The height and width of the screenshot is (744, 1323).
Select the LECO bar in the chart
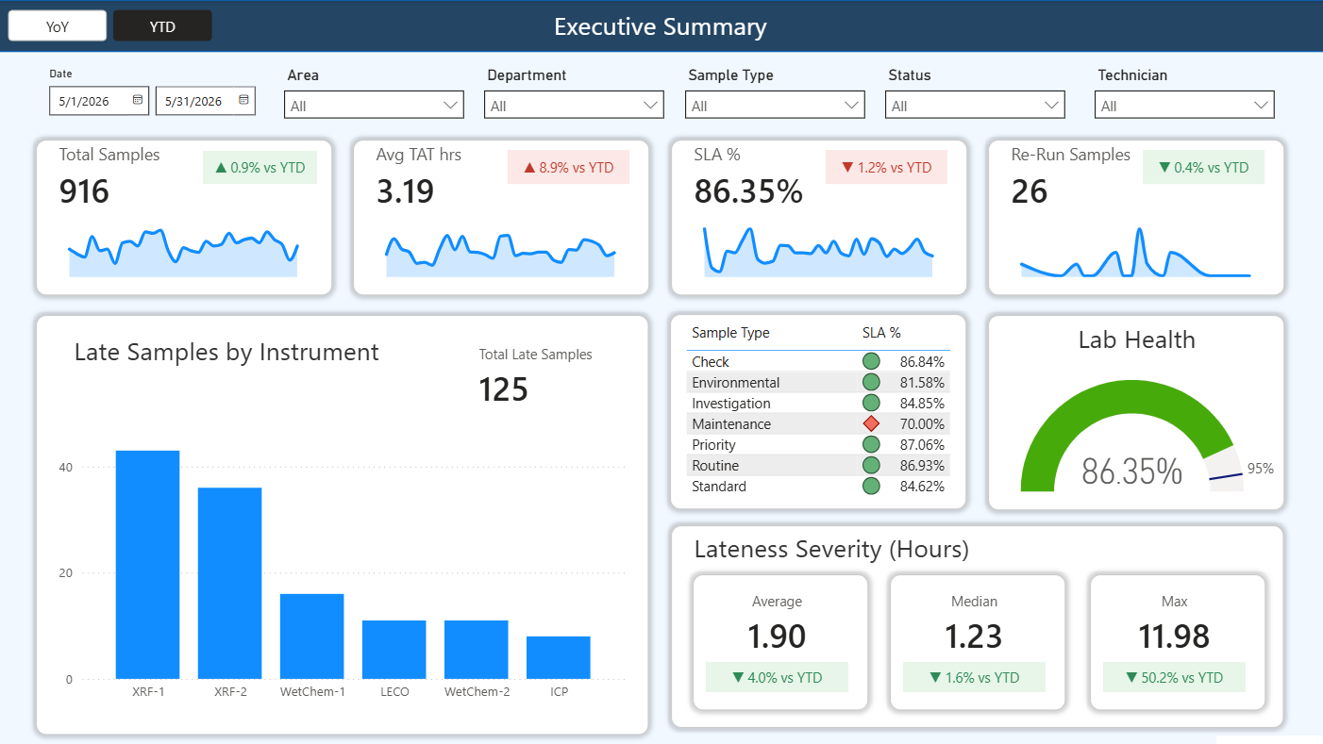tap(394, 650)
